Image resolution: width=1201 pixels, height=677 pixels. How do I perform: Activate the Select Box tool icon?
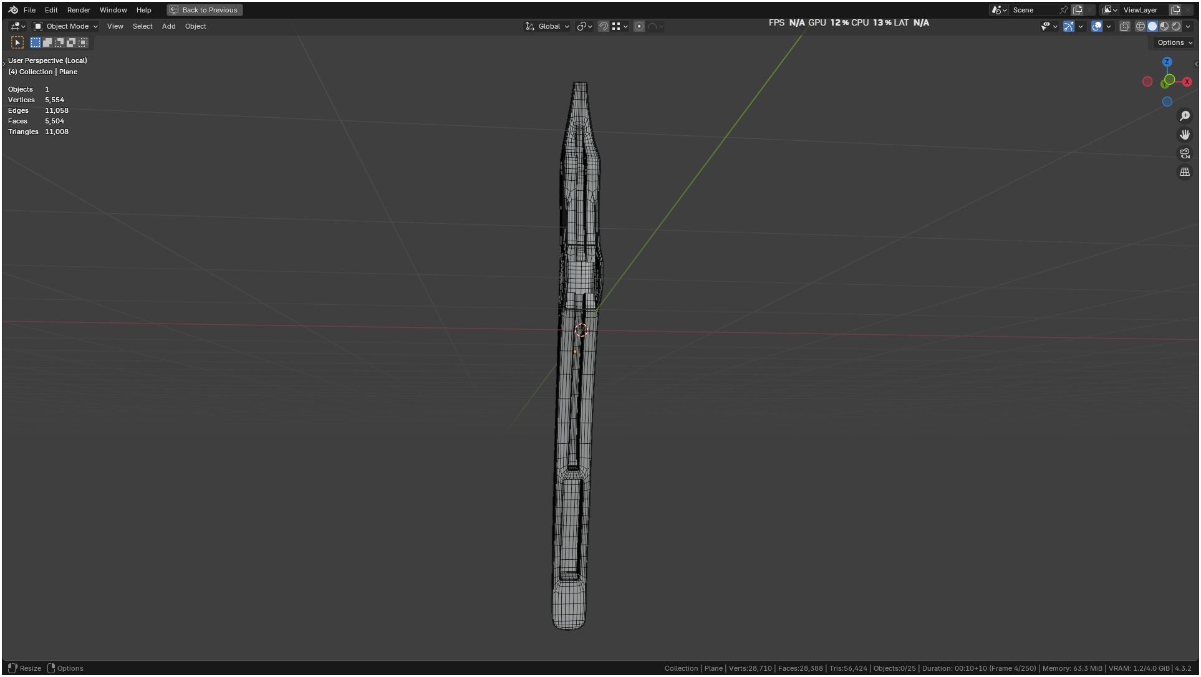[17, 42]
